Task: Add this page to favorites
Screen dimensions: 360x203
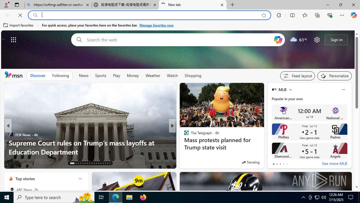Action: click(264, 15)
